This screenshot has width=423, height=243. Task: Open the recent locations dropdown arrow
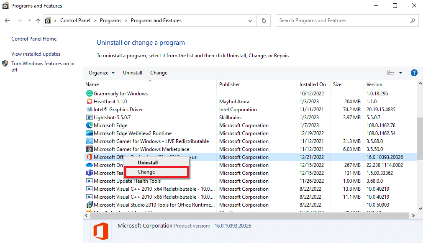(29, 20)
